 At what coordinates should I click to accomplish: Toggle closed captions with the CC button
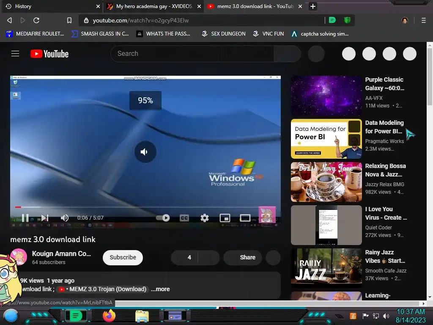coord(184,218)
